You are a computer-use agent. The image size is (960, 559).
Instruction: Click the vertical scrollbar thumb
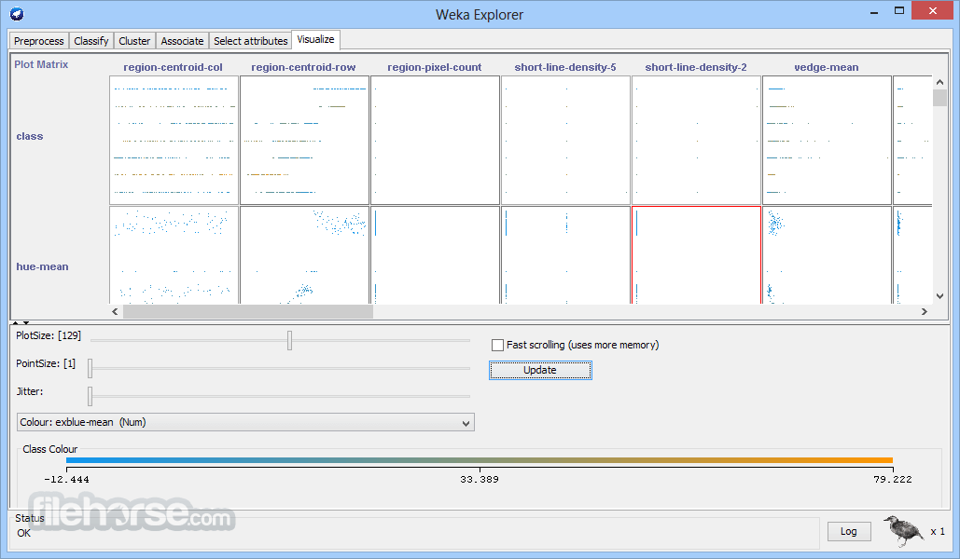(939, 97)
